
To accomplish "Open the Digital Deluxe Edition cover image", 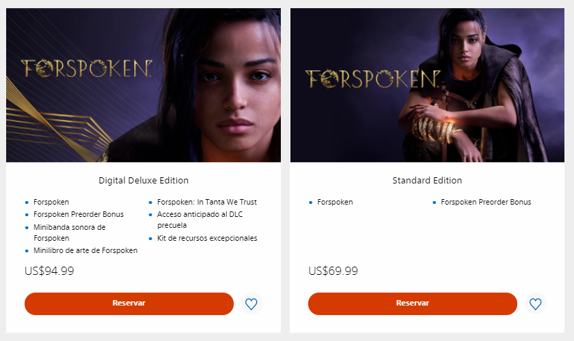I will coord(143,85).
